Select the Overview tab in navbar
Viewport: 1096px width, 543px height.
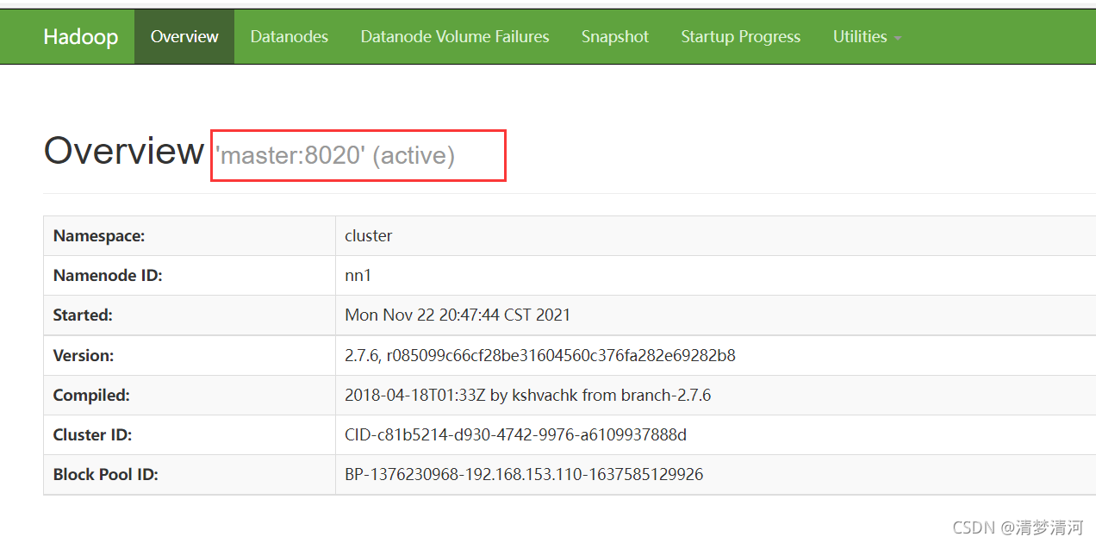184,37
